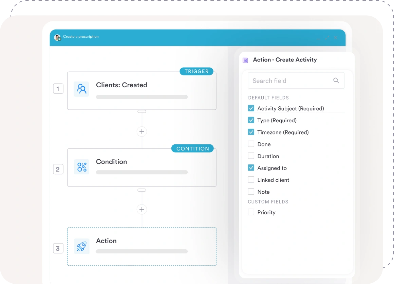Focus the Search field input
The width and height of the screenshot is (394, 284).
click(x=290, y=81)
